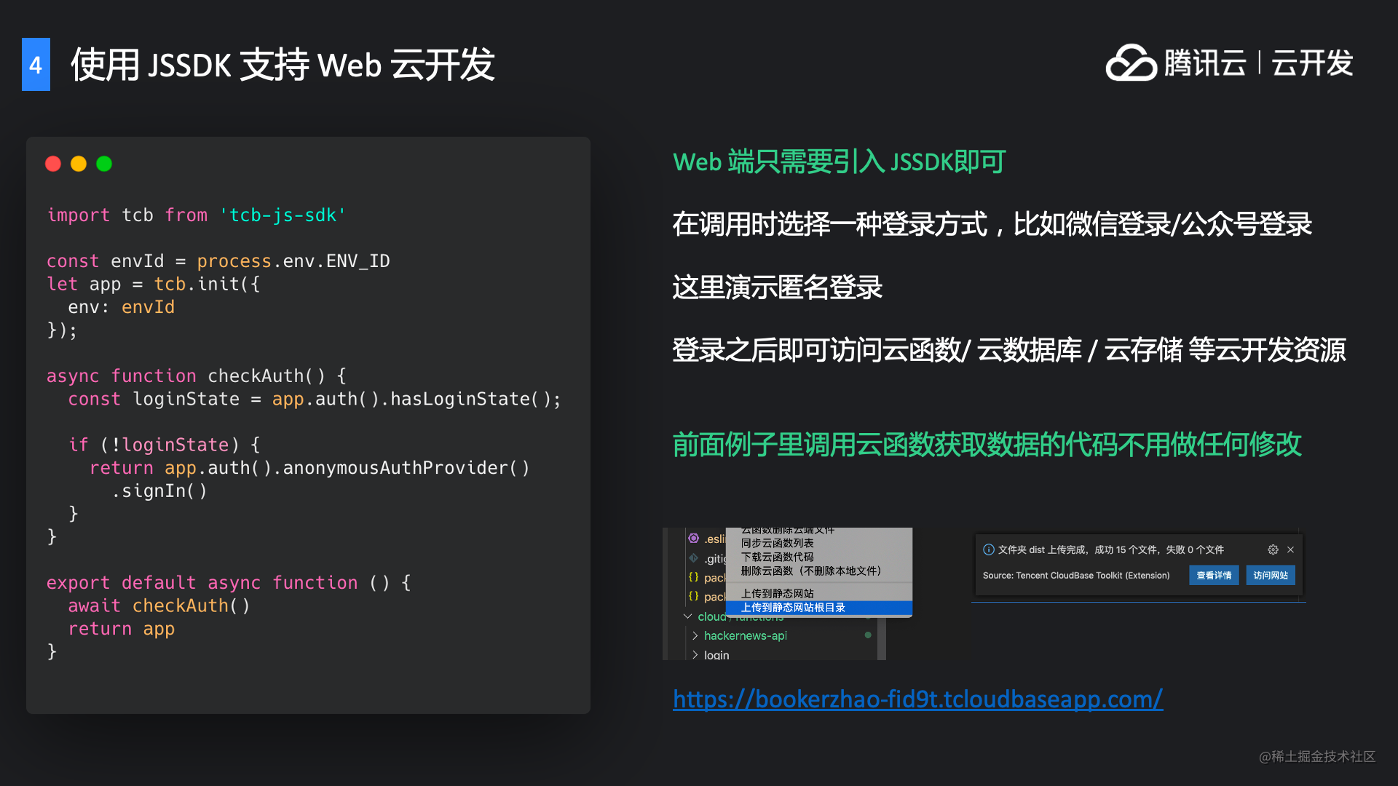1398x786 pixels.
Task: Click the yellow minimize dot on code window
Action: coord(79,164)
